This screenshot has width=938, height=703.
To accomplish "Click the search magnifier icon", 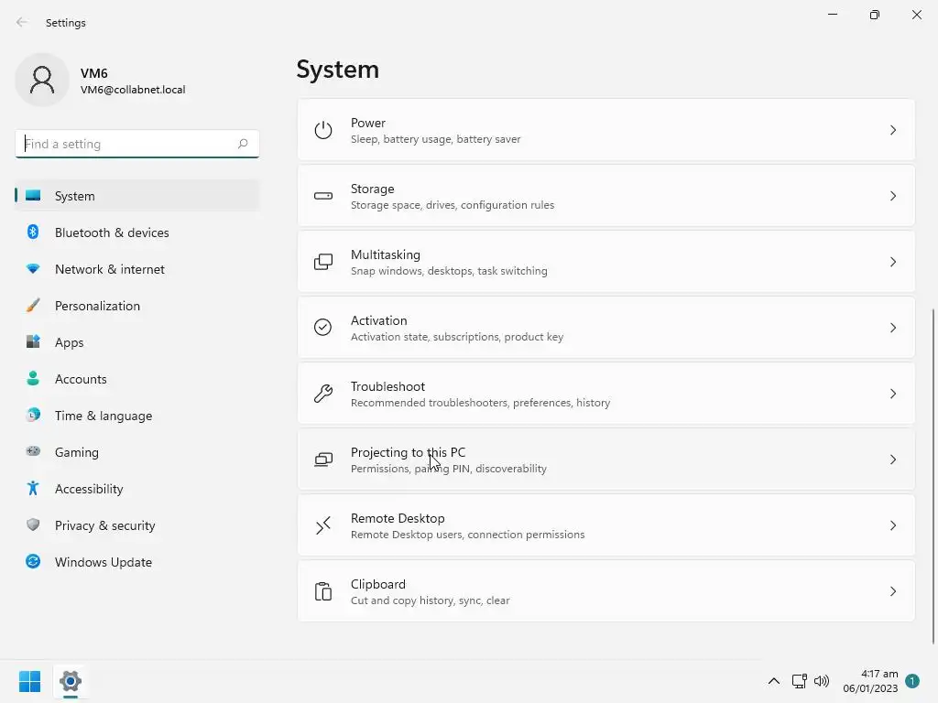I will 243,144.
